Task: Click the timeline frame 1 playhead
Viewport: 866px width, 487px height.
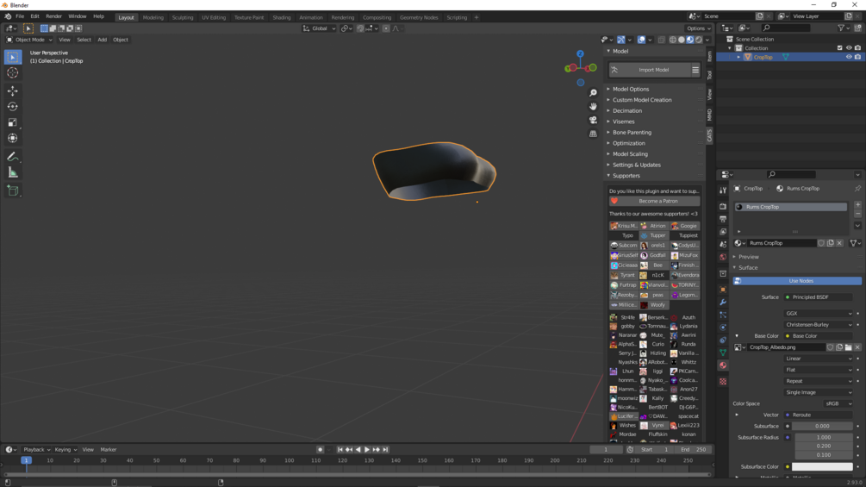Action: point(25,460)
